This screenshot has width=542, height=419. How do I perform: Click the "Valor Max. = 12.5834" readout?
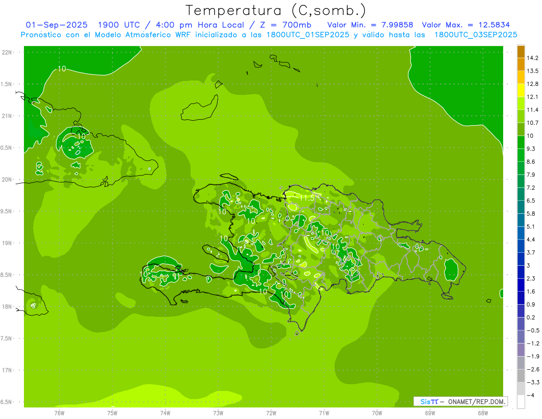coord(466,25)
